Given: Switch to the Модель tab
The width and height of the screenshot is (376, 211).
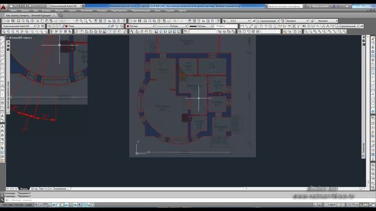Looking at the screenshot, I should 23,189.
